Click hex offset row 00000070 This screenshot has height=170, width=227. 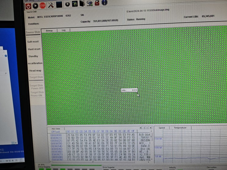tap(57, 154)
